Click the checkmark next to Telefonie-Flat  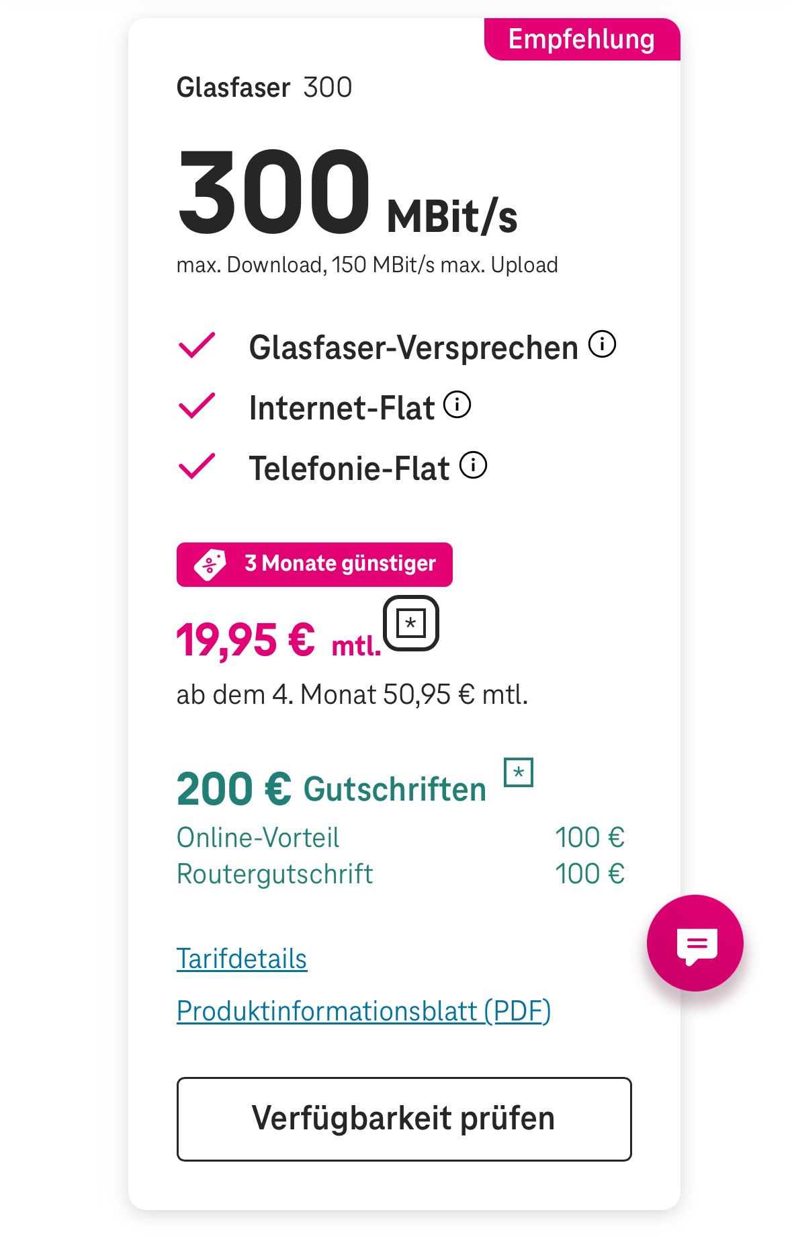click(x=196, y=467)
